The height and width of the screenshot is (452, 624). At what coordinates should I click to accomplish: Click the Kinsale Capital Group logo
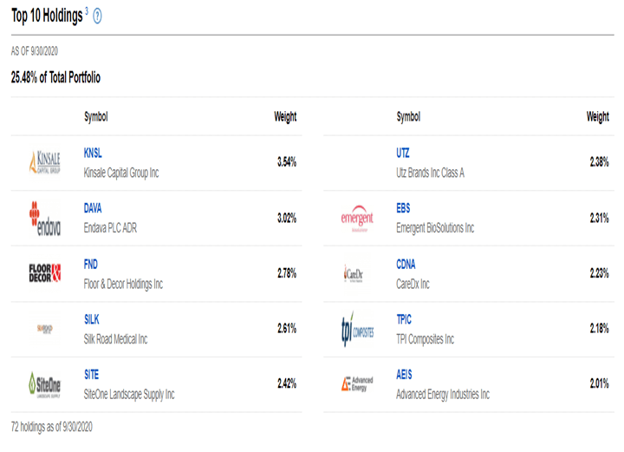pyautogui.click(x=45, y=162)
